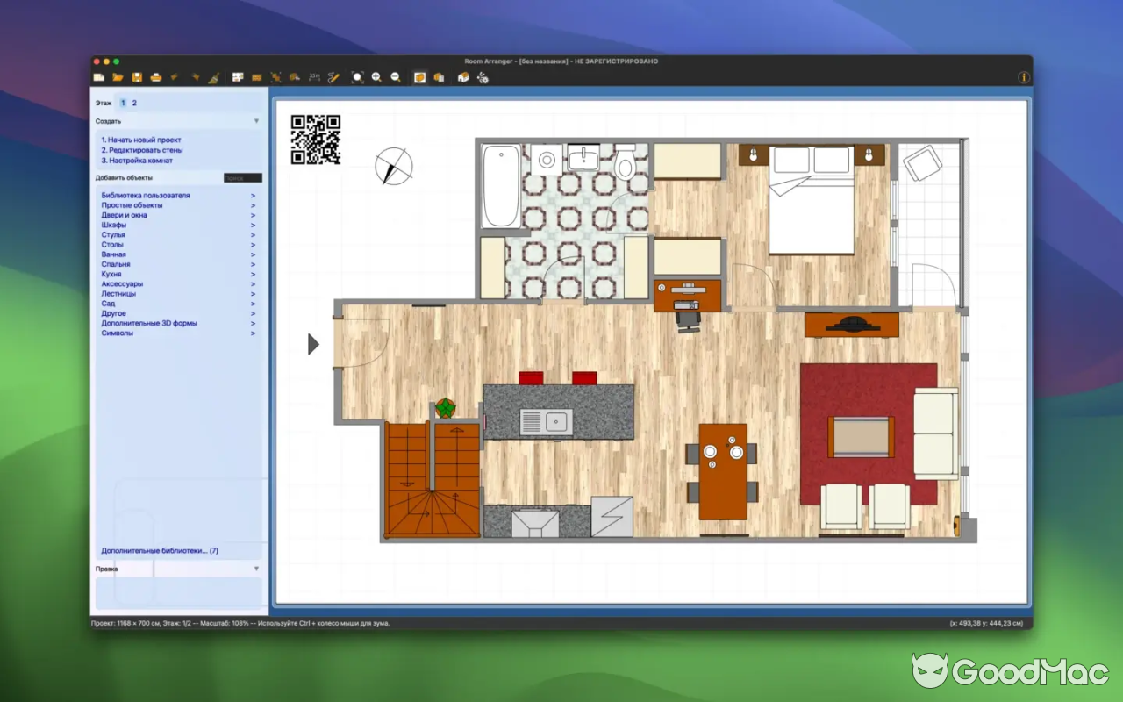Image resolution: width=1123 pixels, height=702 pixels.
Task: Activate the Zoom In magnifier icon
Action: click(x=377, y=77)
